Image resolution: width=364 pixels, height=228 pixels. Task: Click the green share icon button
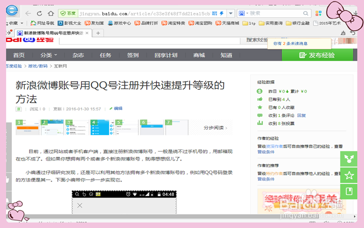click(349, 159)
